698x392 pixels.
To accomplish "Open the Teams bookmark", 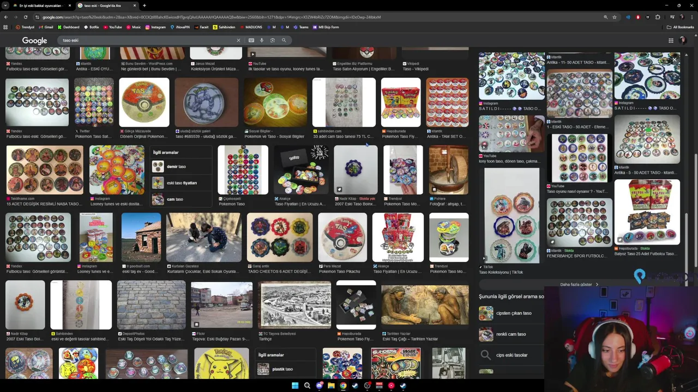I will (301, 27).
